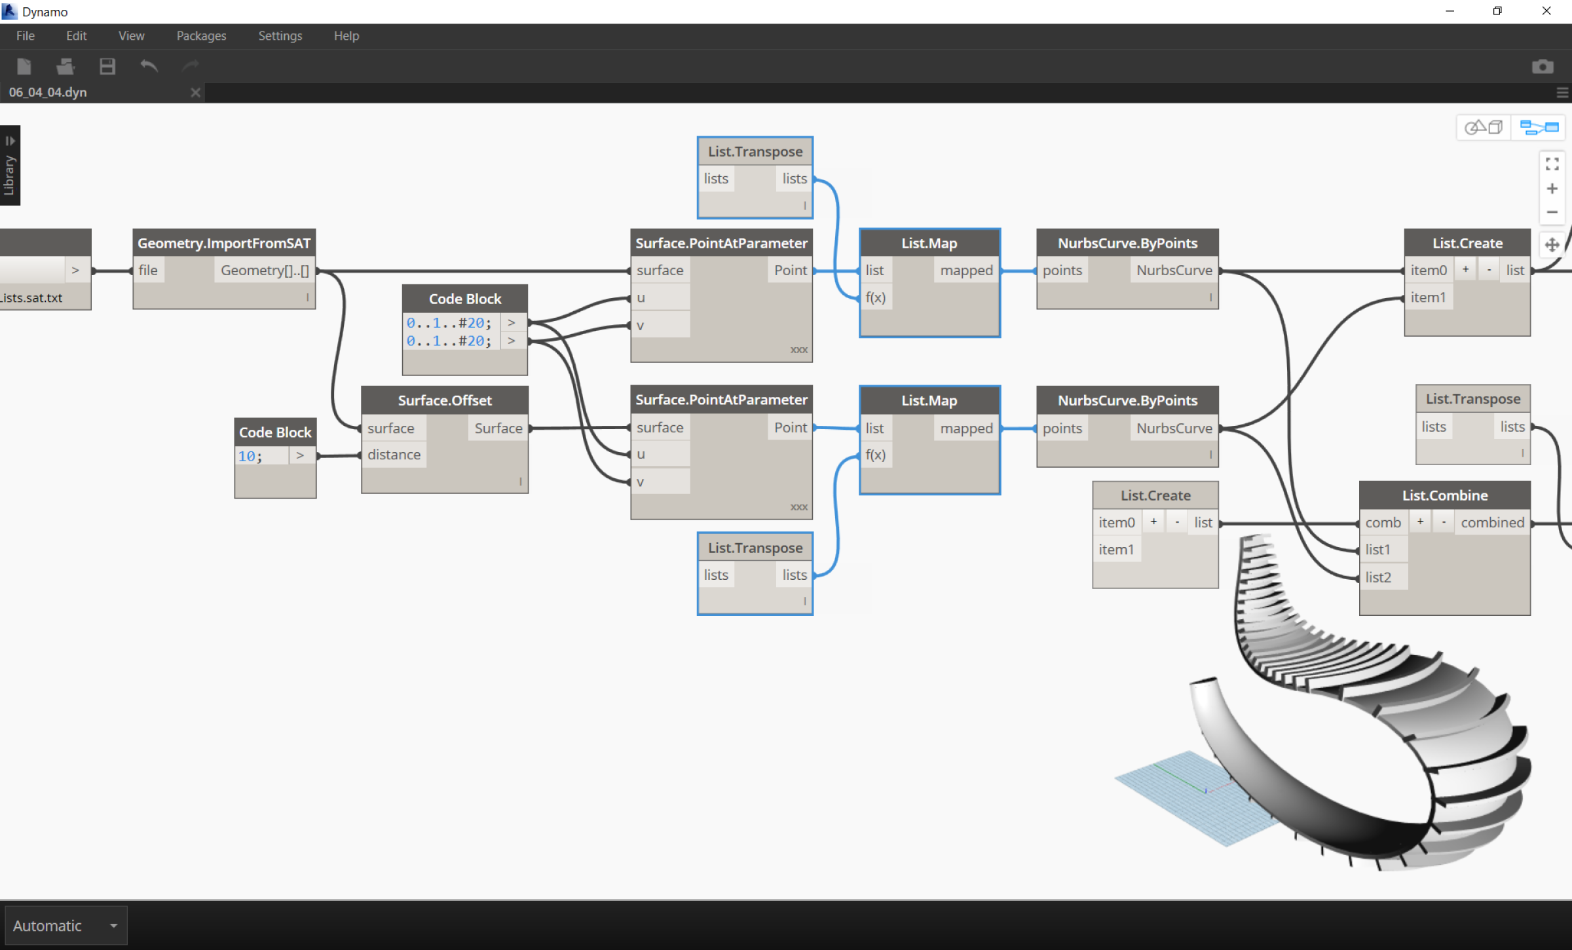The image size is (1572, 950).
Task: Click the New file icon
Action: tap(25, 66)
